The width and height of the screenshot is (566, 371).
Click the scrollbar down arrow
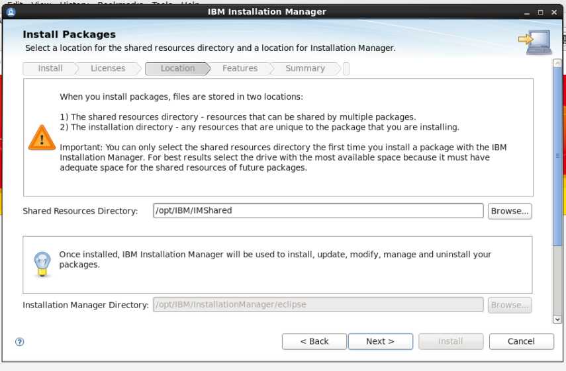(558, 319)
